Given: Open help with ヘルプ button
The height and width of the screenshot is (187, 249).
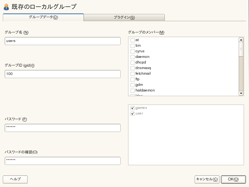Looking at the screenshot, I should pos(15,179).
